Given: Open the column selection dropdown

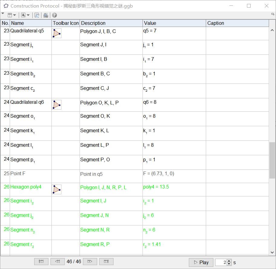Looking at the screenshot, I should pyautogui.click(x=12, y=15).
